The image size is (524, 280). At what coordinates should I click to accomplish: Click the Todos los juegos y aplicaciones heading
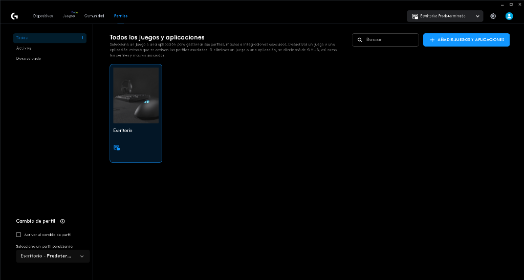[x=157, y=37]
